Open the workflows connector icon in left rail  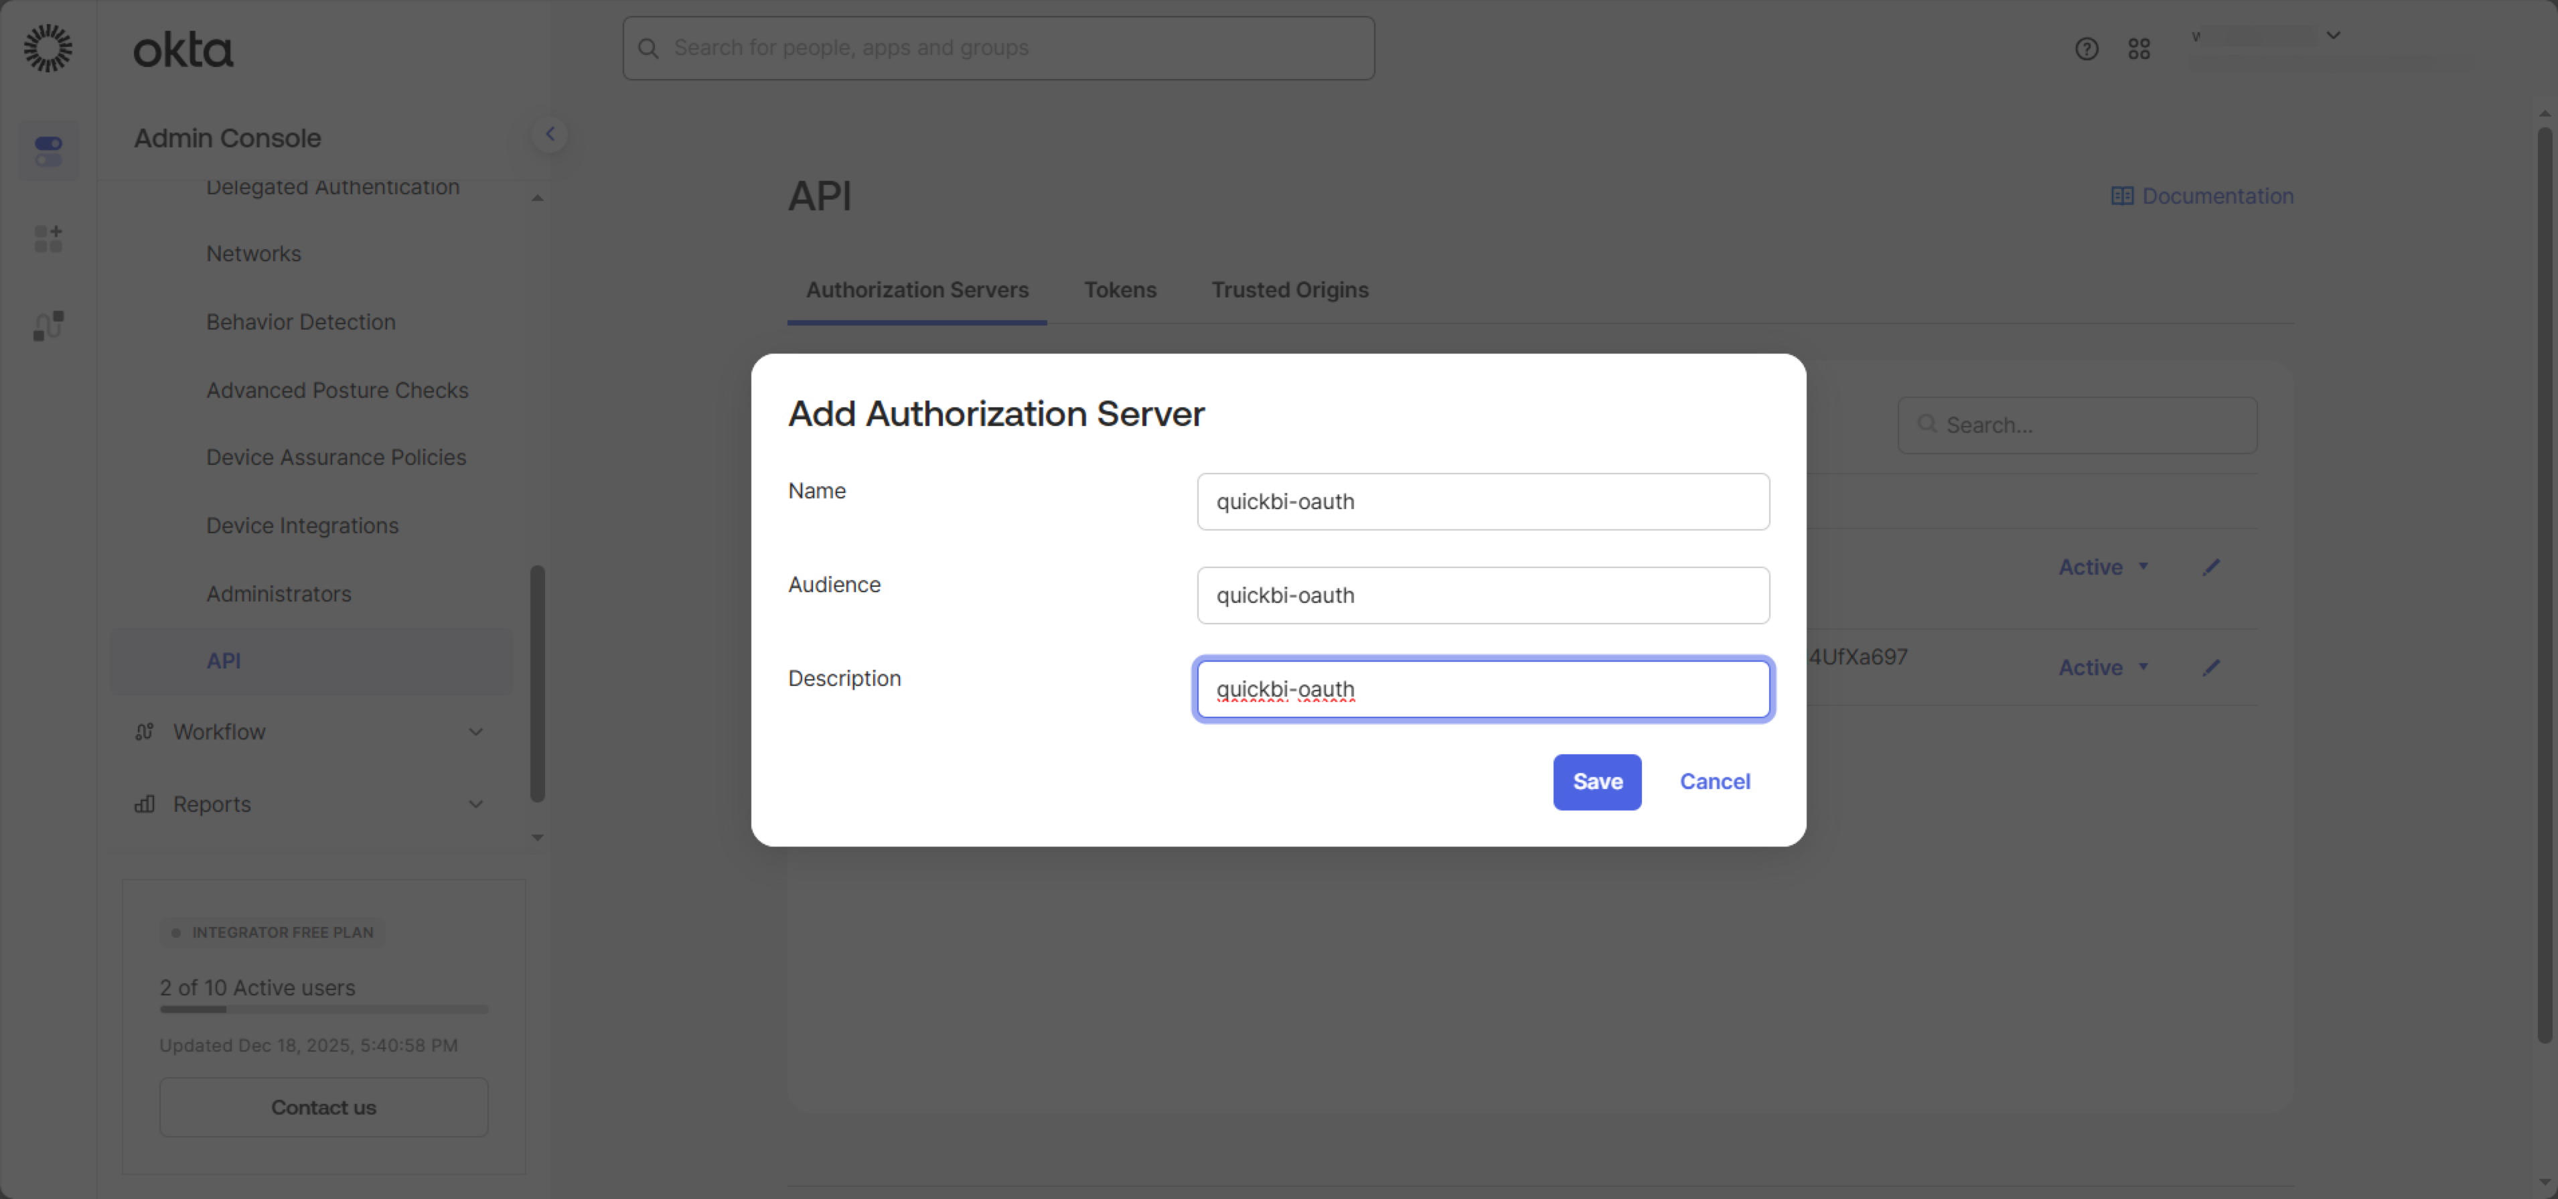point(48,325)
